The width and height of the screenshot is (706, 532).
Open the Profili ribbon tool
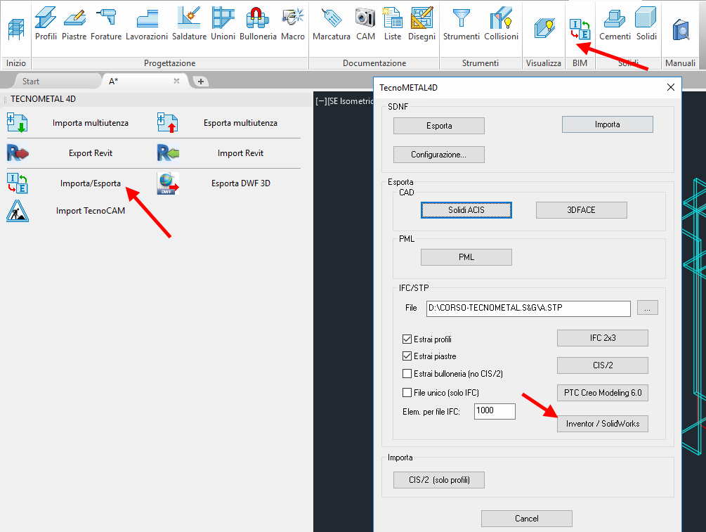pos(46,24)
